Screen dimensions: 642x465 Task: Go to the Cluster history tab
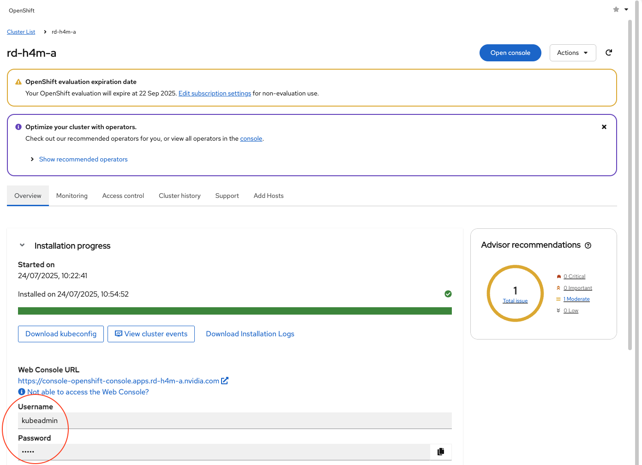(180, 196)
